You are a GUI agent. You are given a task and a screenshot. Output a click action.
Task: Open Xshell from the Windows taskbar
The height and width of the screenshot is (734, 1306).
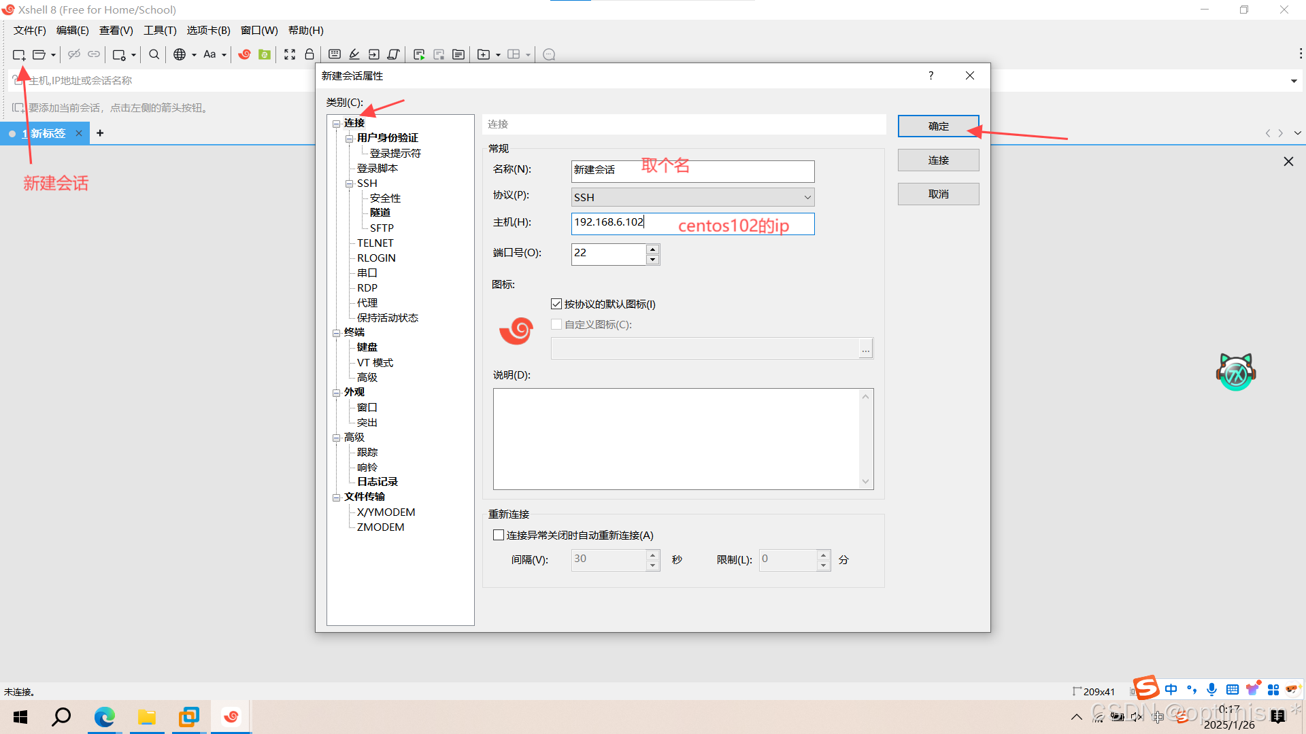point(231,717)
